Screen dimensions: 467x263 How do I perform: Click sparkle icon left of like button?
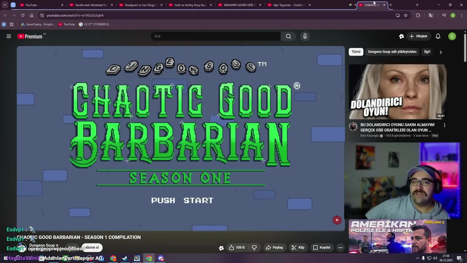click(221, 248)
